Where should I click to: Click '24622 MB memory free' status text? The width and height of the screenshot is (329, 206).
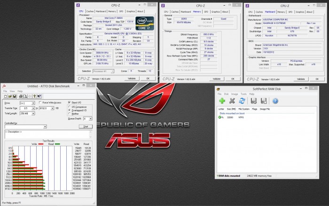tap(259, 176)
